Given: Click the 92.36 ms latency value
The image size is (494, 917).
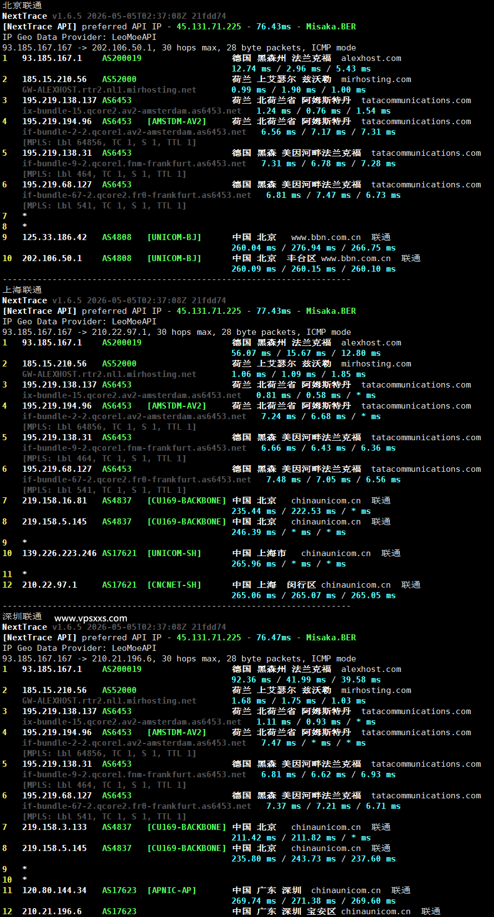Looking at the screenshot, I should (x=251, y=680).
